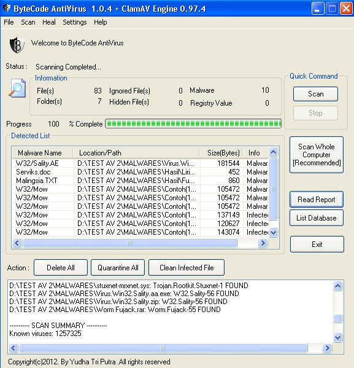Select the Serviks.doc detection row

pos(140,172)
